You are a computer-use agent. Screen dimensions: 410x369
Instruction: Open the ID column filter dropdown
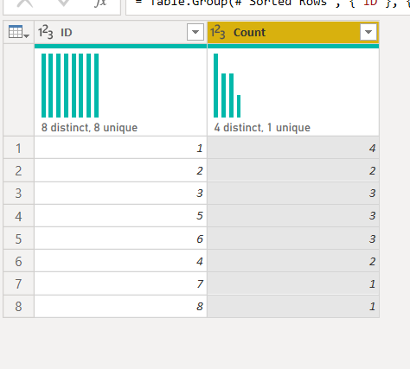coord(195,32)
